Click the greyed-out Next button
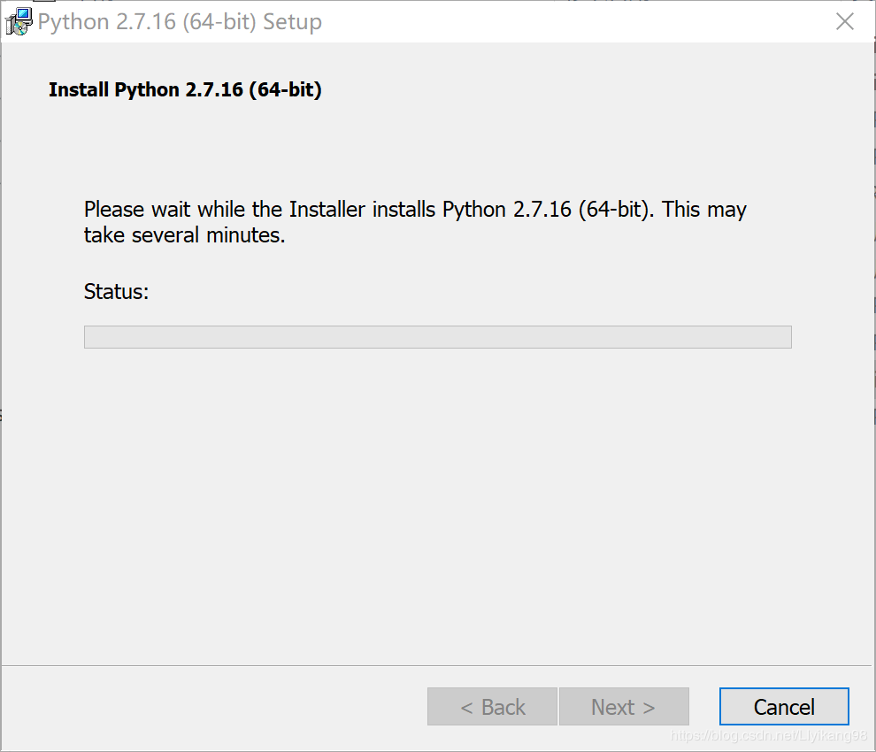Image resolution: width=876 pixels, height=752 pixels. click(624, 707)
